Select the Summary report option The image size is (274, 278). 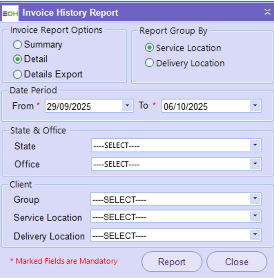(17, 45)
